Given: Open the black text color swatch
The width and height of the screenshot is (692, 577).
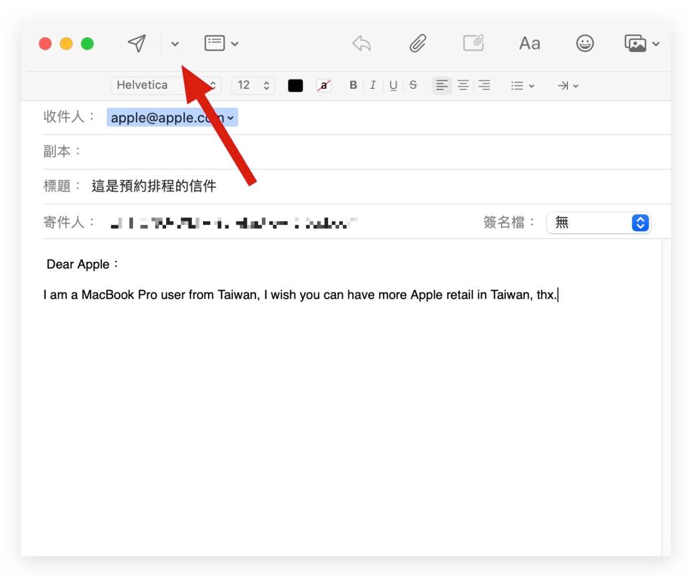Looking at the screenshot, I should tap(295, 85).
